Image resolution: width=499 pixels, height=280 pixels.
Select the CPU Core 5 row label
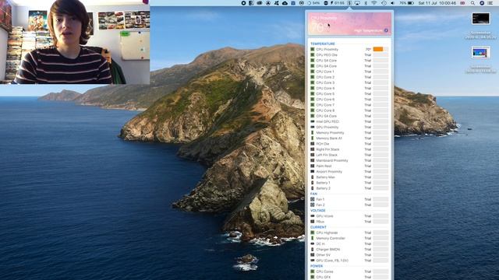point(325,93)
